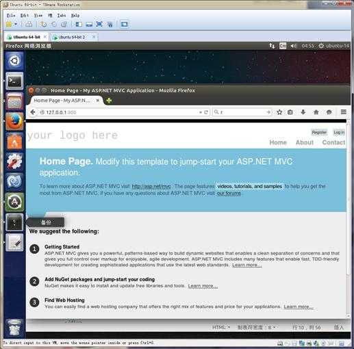Viewport: 354px width, 349px height.
Task: Open Firefox chat bubble icon
Action: click(x=329, y=112)
